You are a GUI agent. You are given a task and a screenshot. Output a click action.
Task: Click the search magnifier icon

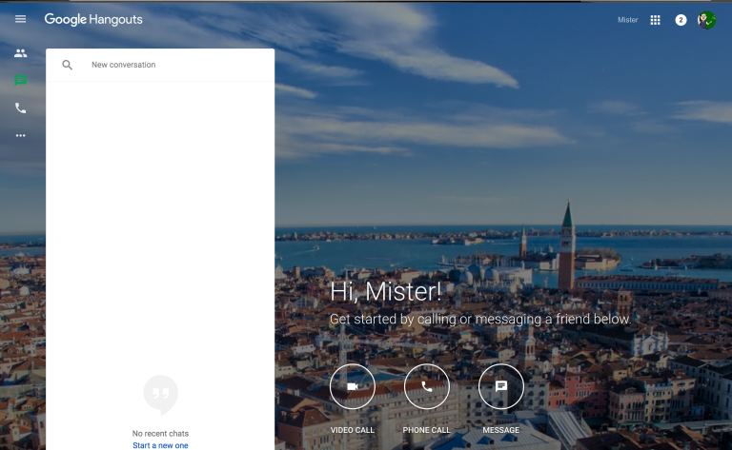tap(68, 65)
